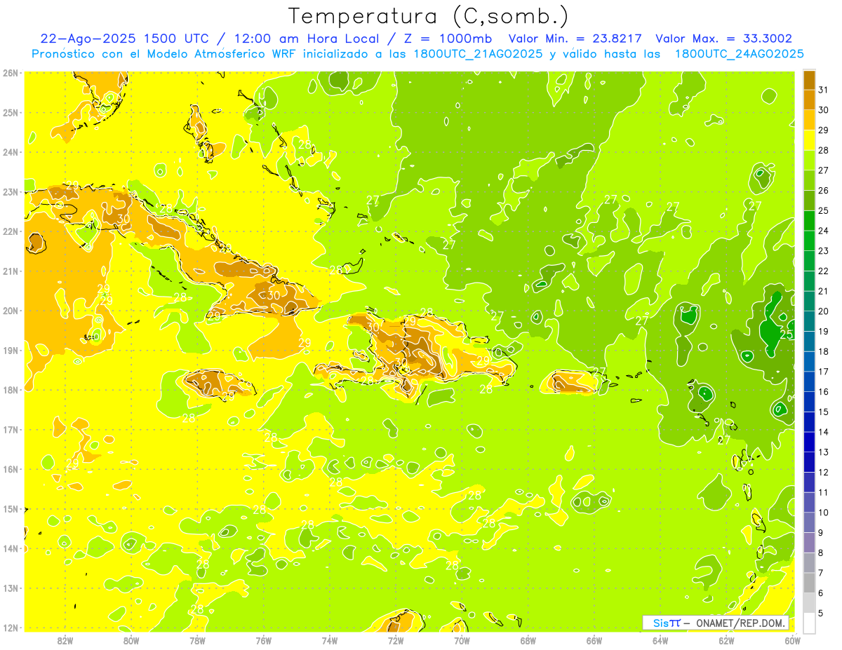Click the valid-until time '1800UTC_24AGO2025'
Image resolution: width=842 pixels, height=650 pixels.
click(x=739, y=54)
